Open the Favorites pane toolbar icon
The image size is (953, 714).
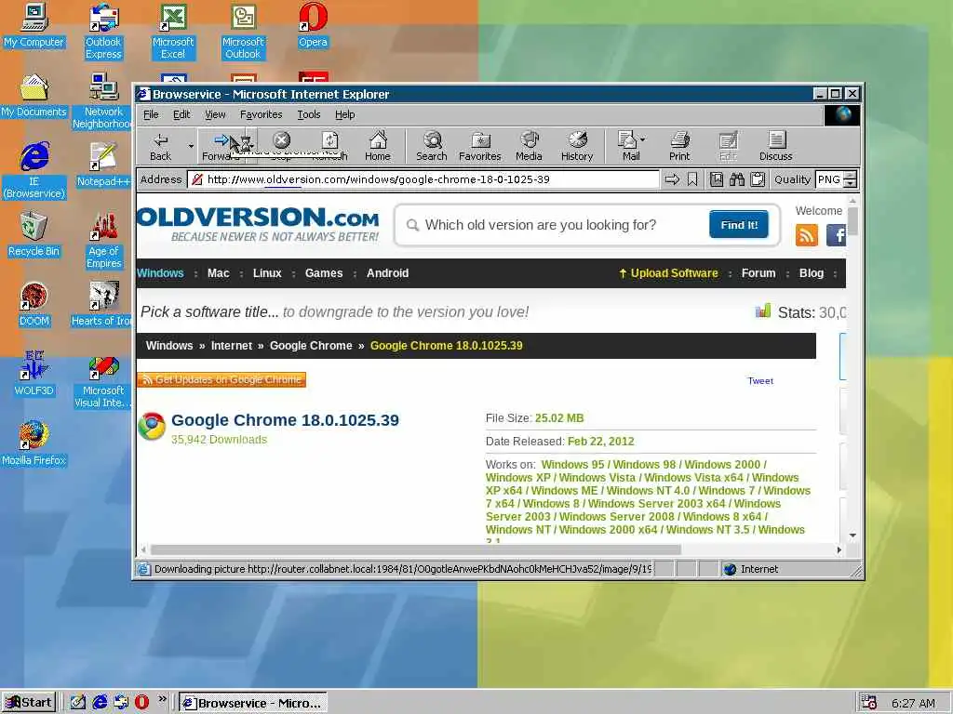point(480,146)
